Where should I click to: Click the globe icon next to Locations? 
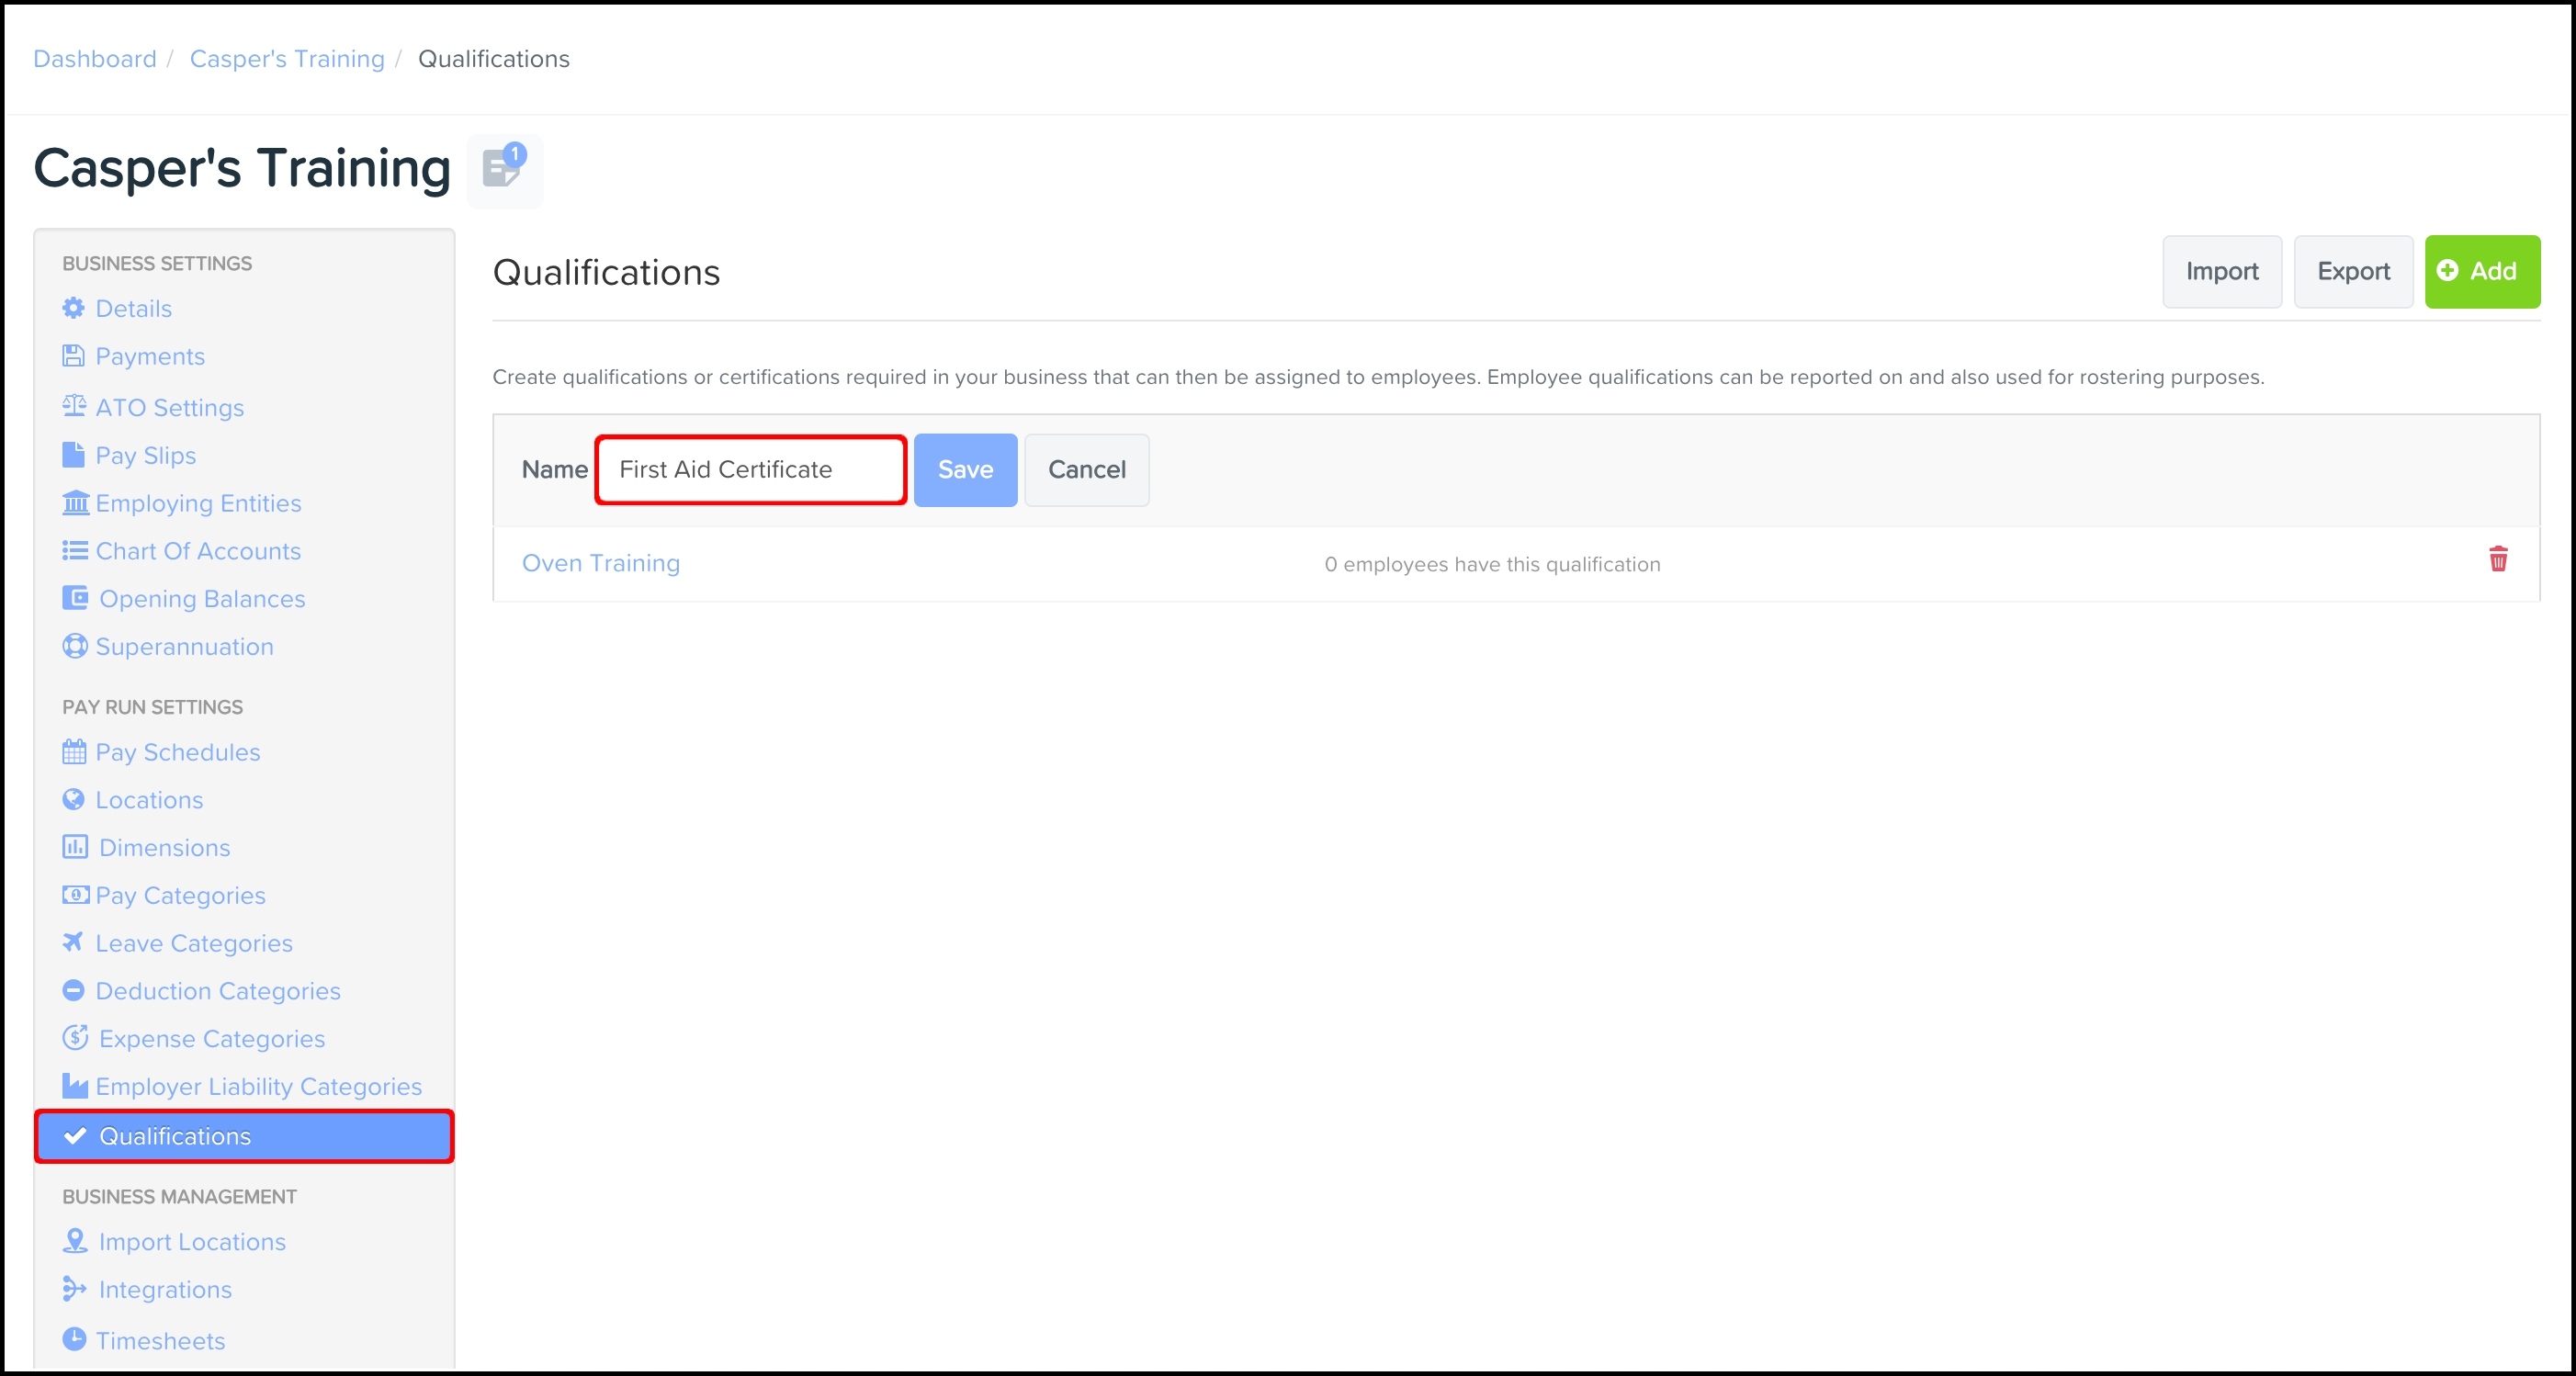tap(74, 799)
